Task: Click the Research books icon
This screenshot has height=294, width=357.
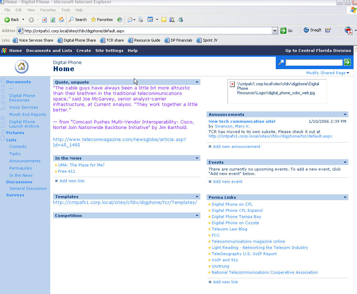Action: (172, 20)
